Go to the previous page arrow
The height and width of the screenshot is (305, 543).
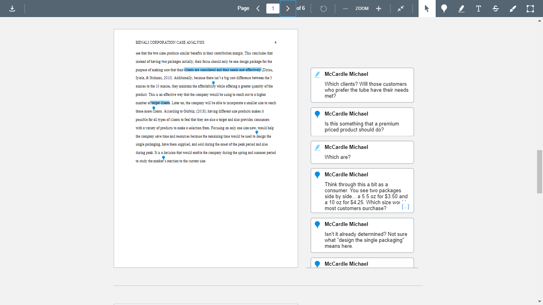click(258, 8)
